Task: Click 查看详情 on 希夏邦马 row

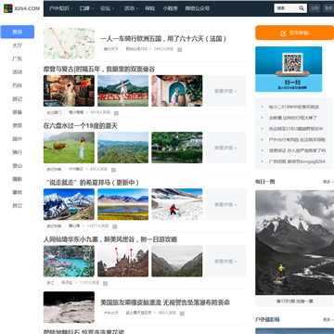Action: pos(225,204)
